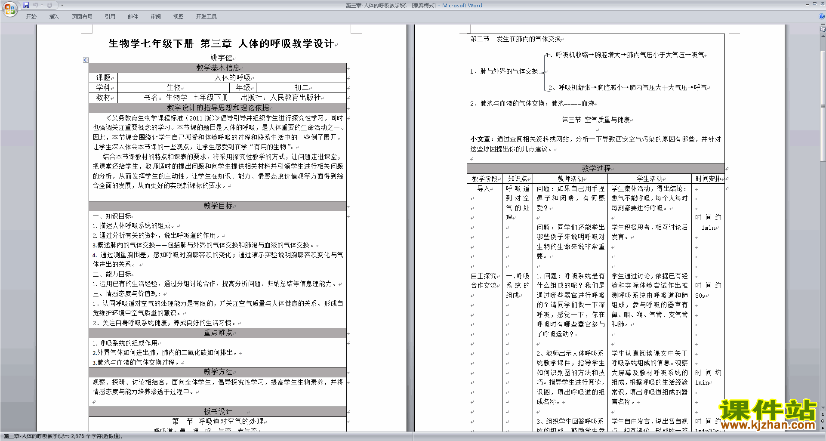Click the 重点难点 section header

(x=218, y=333)
